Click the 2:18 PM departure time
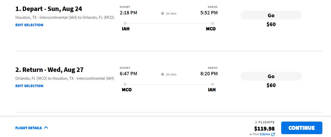The height and width of the screenshot is (137, 331). (129, 13)
